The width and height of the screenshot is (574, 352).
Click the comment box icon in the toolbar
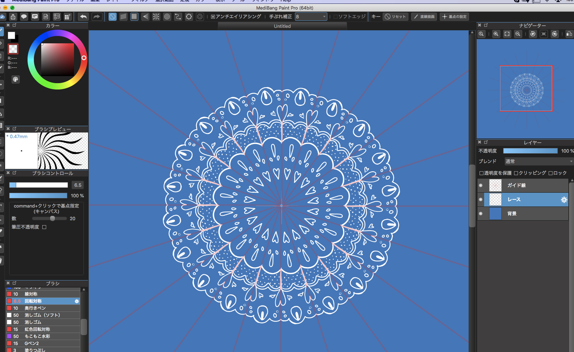(35, 17)
